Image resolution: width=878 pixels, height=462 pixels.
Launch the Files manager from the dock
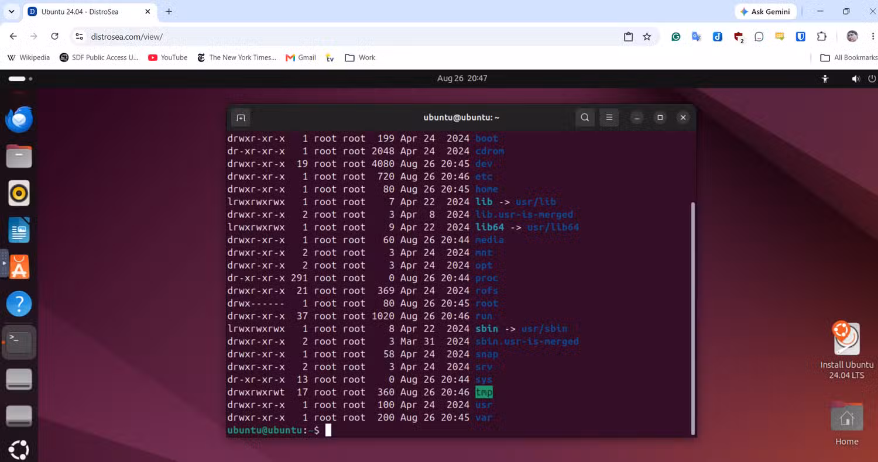pos(19,156)
